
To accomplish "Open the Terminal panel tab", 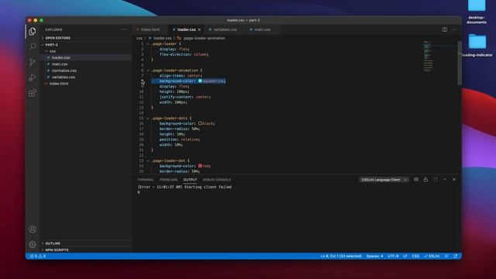I will click(x=146, y=180).
